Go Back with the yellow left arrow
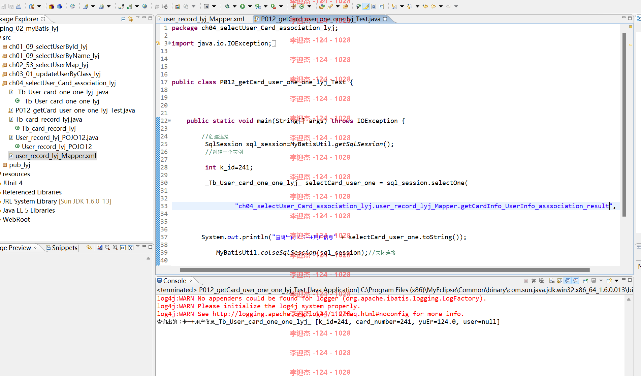 click(433, 6)
